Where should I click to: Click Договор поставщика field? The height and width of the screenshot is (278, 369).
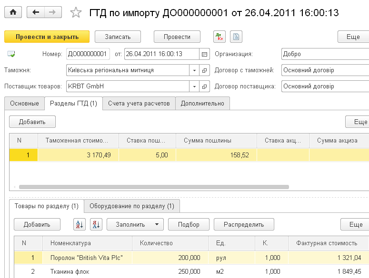pos(325,86)
